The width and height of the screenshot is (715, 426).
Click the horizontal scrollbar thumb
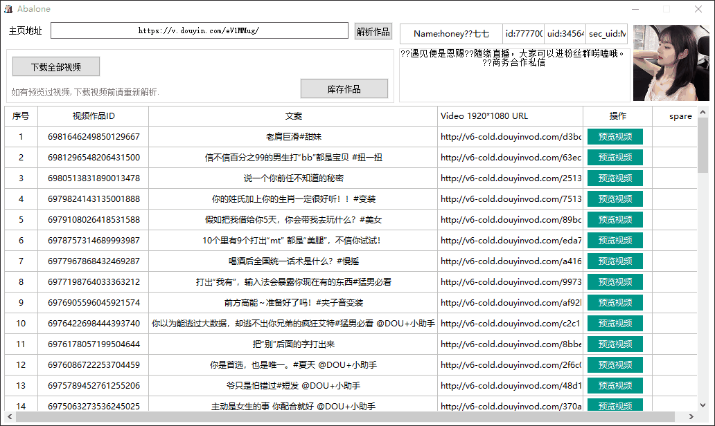(x=345, y=416)
